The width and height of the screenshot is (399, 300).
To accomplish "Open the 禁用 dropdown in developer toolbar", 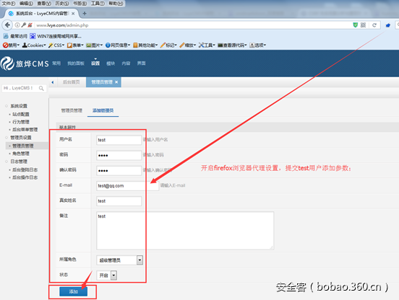I will click(x=11, y=45).
